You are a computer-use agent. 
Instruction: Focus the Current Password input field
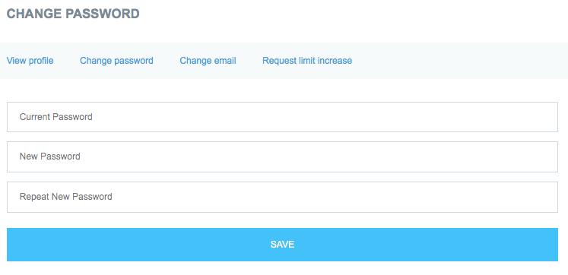(282, 117)
